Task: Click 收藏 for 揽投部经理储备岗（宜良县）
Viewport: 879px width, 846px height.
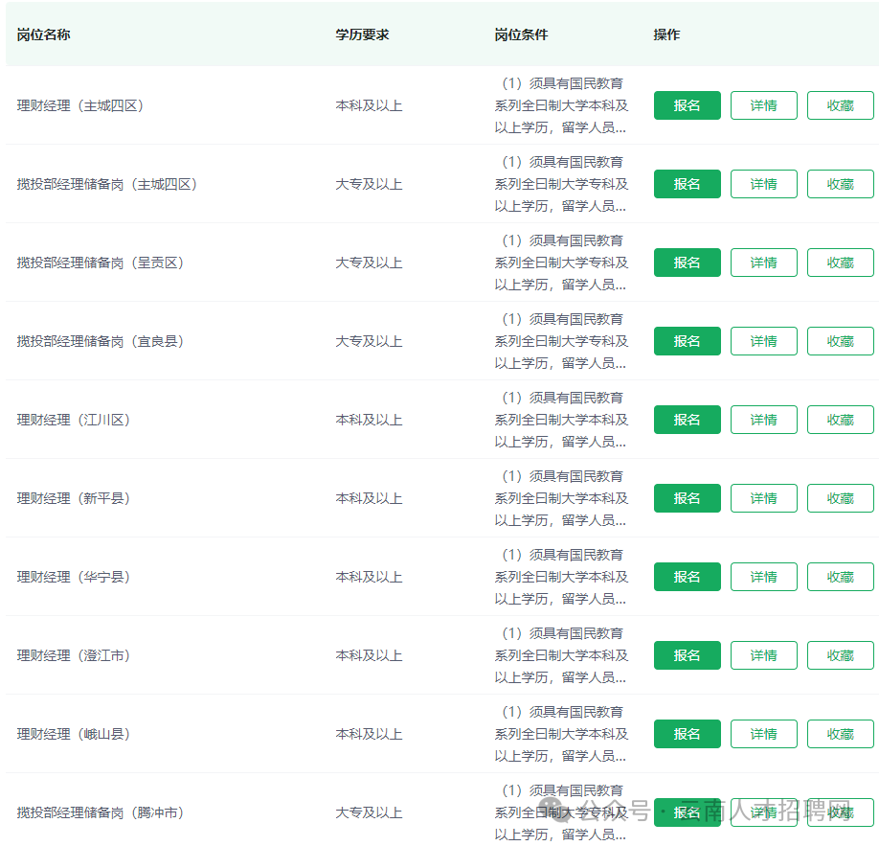Action: tap(841, 341)
